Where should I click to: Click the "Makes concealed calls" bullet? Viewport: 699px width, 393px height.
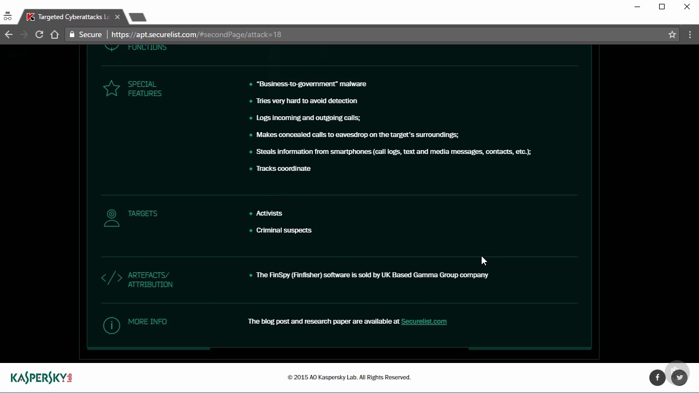tap(357, 135)
